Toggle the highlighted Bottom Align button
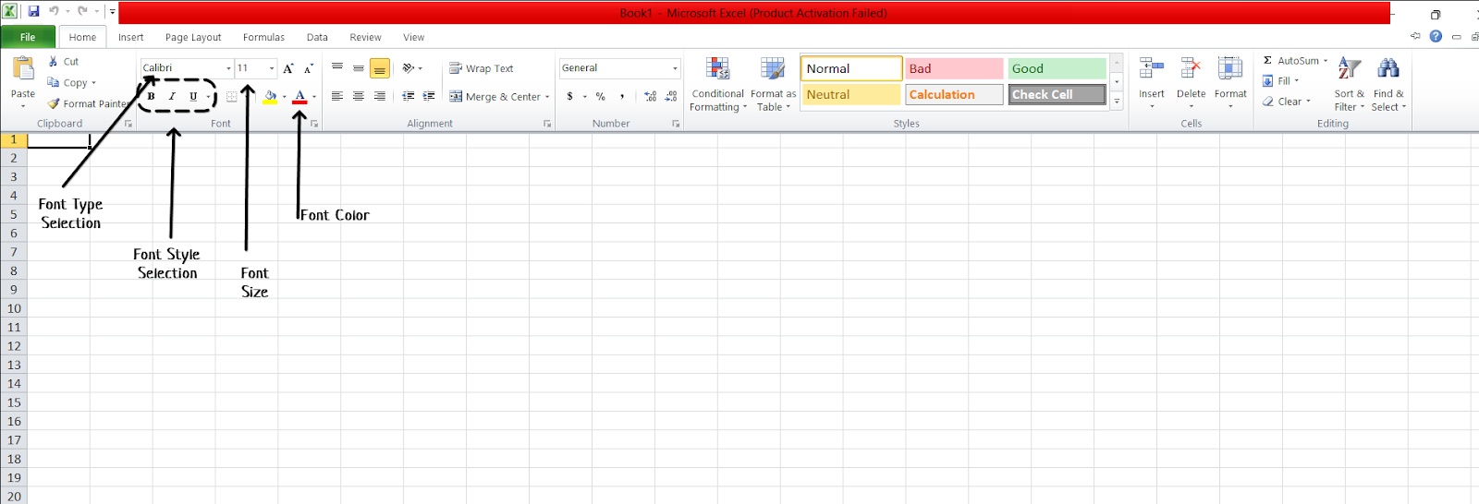This screenshot has width=1479, height=504. click(x=379, y=68)
